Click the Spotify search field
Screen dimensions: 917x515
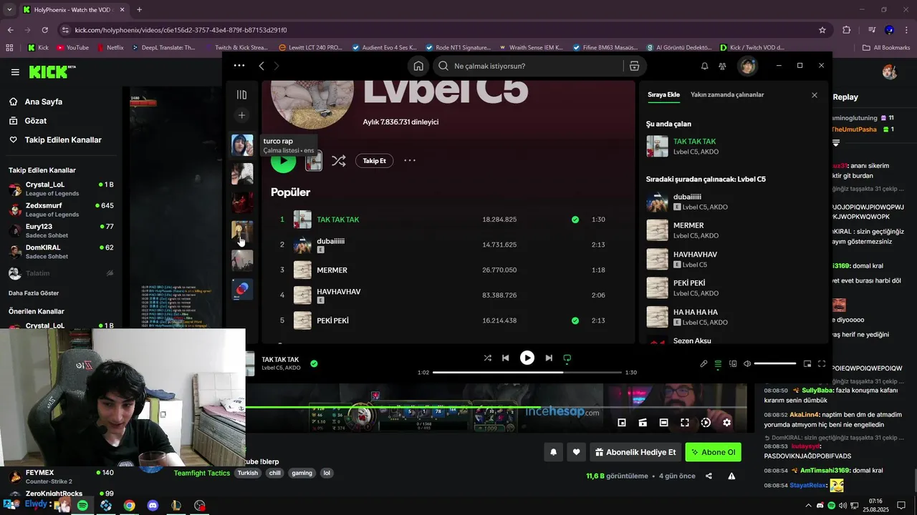[529, 66]
